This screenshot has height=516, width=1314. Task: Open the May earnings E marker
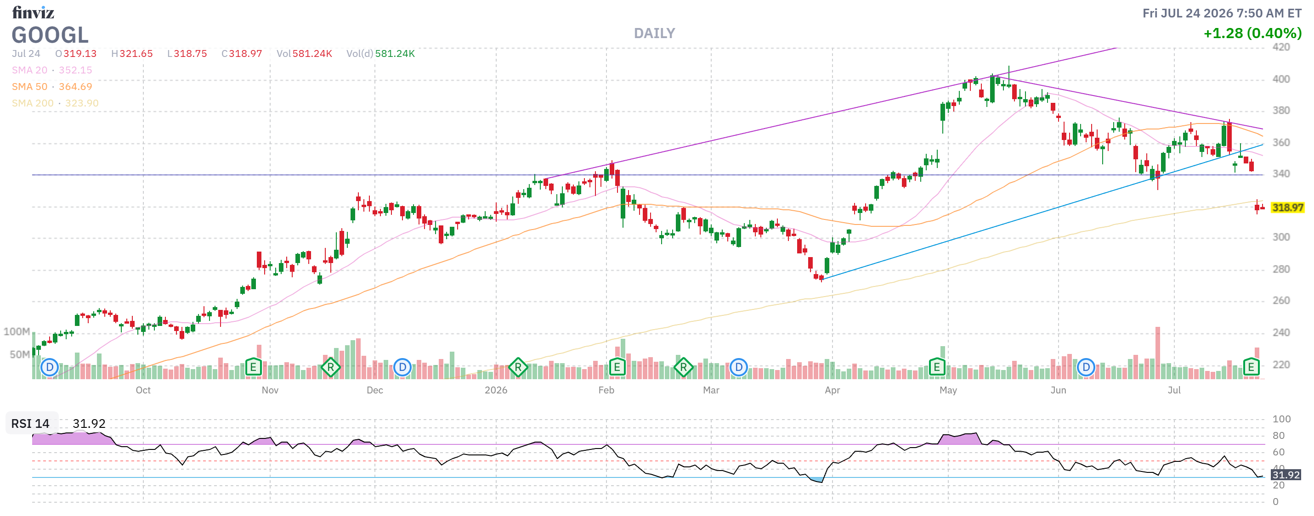[936, 367]
